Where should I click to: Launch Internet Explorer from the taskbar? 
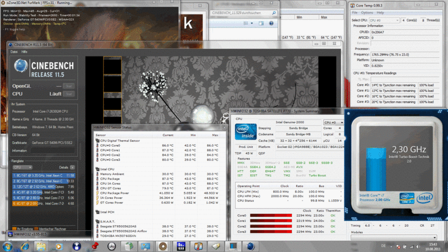25,246
